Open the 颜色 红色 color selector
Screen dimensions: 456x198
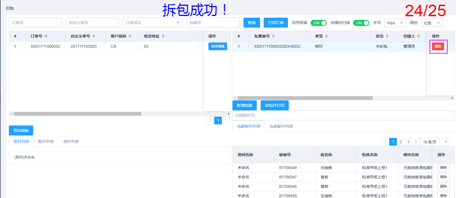[x=432, y=23]
